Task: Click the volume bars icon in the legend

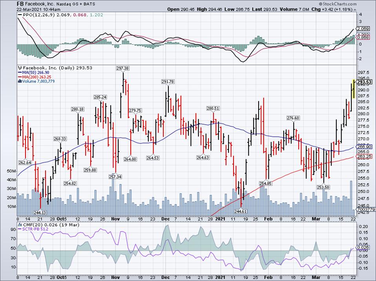Action: [x=20, y=81]
